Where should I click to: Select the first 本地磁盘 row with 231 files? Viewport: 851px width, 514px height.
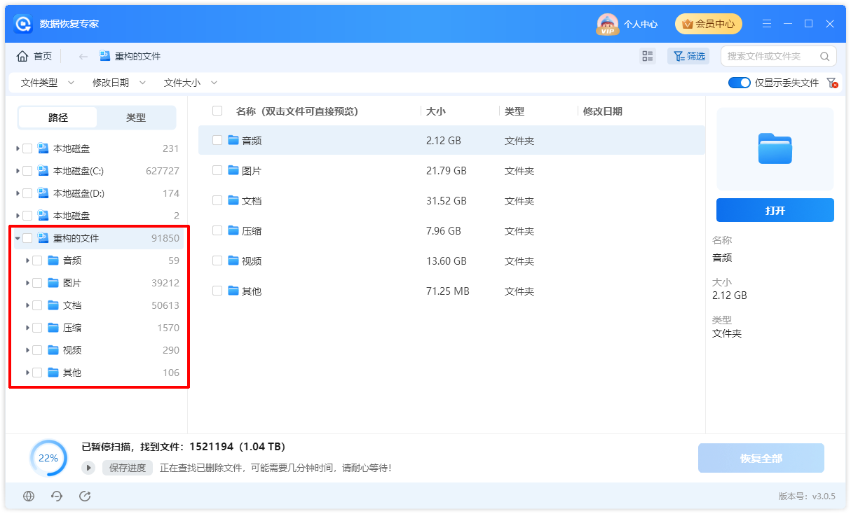click(98, 148)
